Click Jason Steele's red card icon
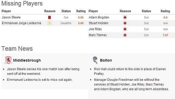 click(x=49, y=17)
